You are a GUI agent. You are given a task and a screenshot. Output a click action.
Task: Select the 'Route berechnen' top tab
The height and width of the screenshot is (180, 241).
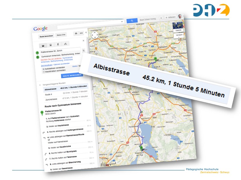click(46, 36)
